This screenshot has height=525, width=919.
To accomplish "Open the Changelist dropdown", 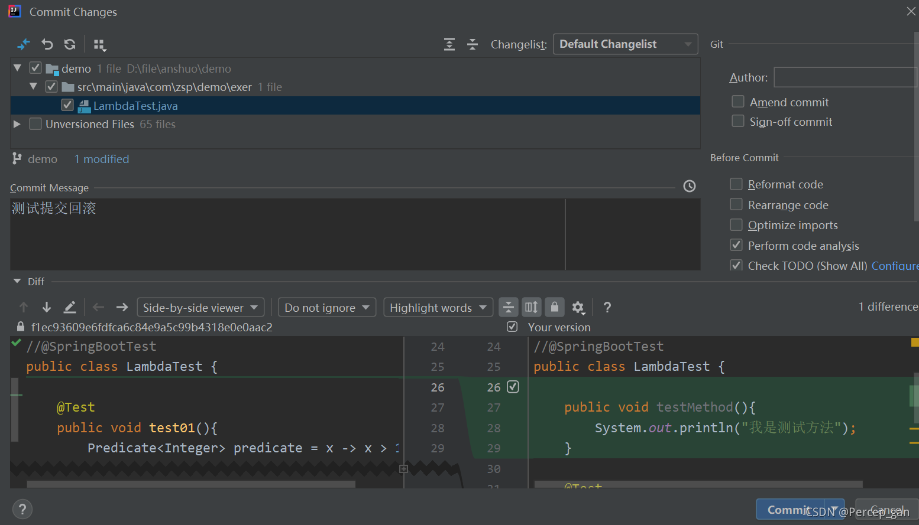I will coord(626,44).
